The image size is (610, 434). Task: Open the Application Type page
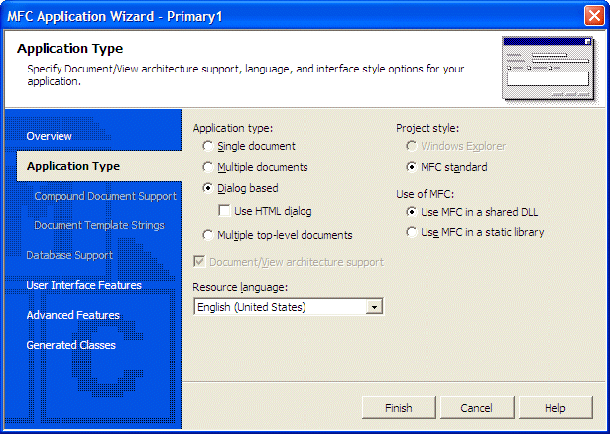pos(99,166)
